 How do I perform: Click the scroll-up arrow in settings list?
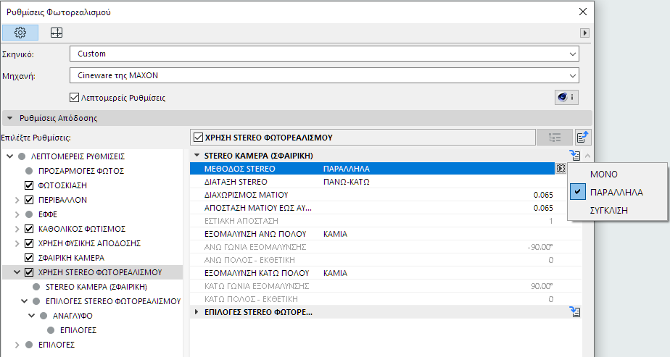pyautogui.click(x=587, y=156)
